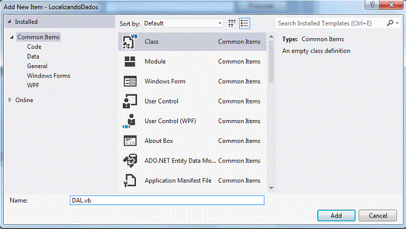This screenshot has height=229, width=406.
Task: Select the Class template icon
Action: click(130, 42)
